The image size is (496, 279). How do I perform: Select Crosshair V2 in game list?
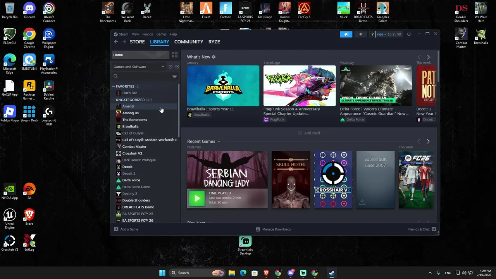point(132,153)
